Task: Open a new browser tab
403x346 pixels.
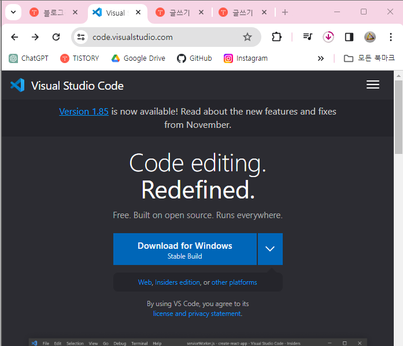Action: point(285,12)
